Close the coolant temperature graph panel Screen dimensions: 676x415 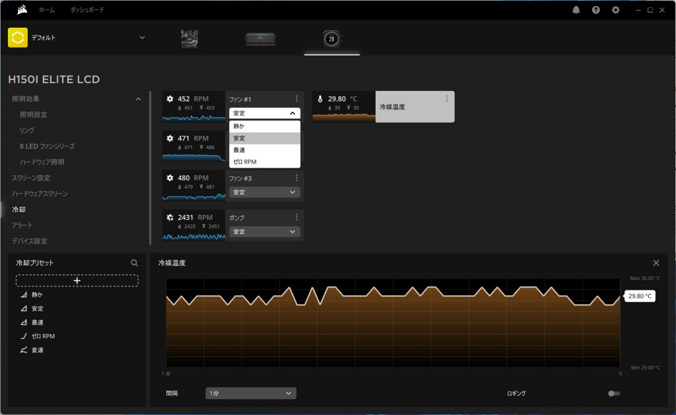[x=656, y=263]
